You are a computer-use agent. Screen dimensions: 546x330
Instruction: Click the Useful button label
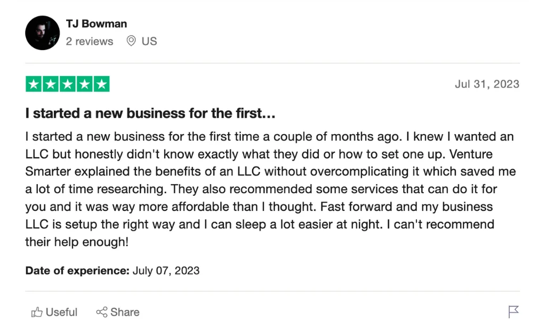coord(59,312)
